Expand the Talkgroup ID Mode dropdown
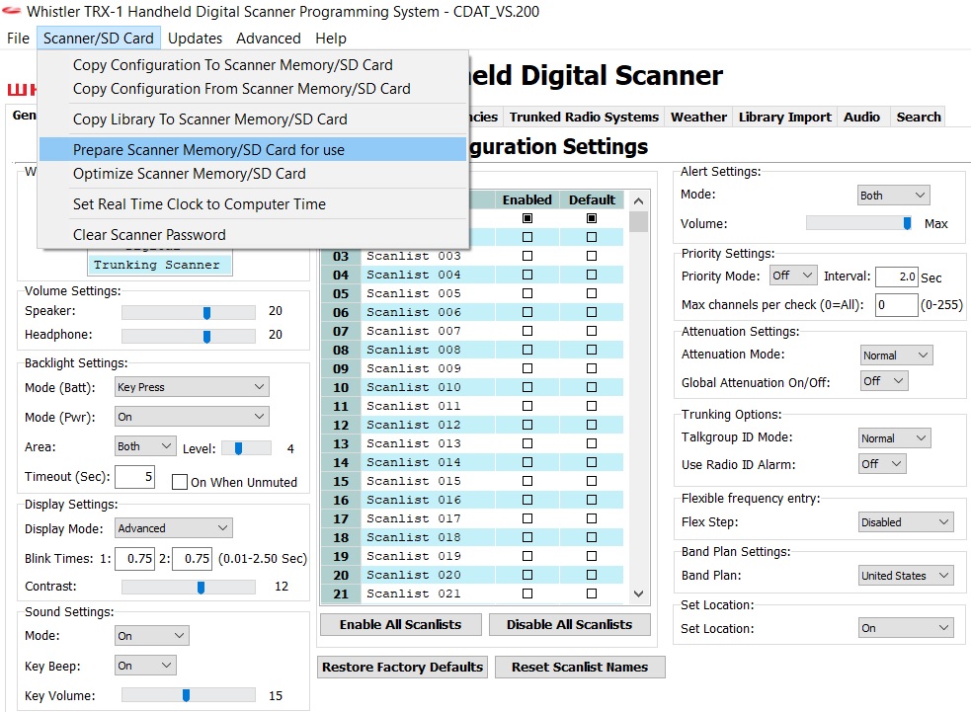The image size is (971, 712). [x=894, y=437]
